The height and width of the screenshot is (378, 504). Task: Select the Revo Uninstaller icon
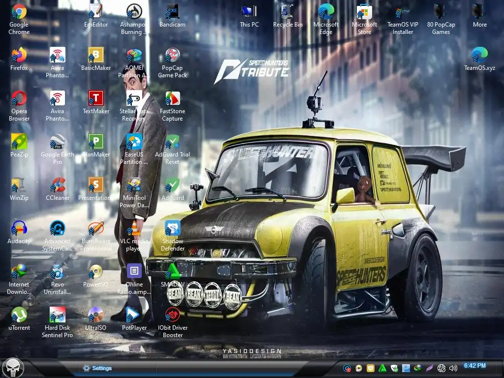click(57, 279)
